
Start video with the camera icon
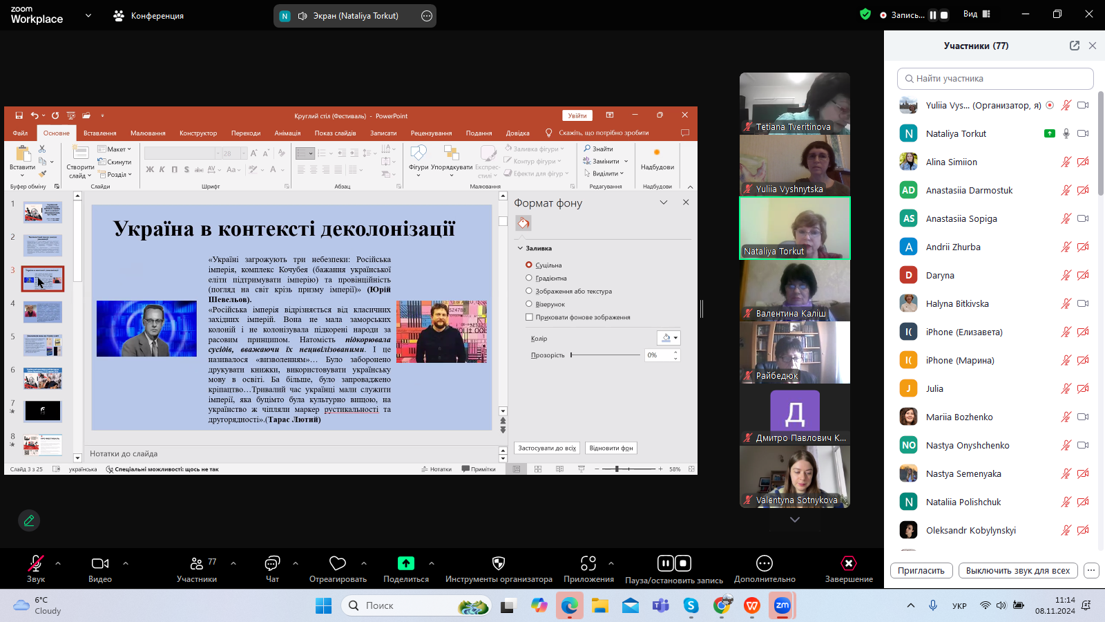pos(100,564)
